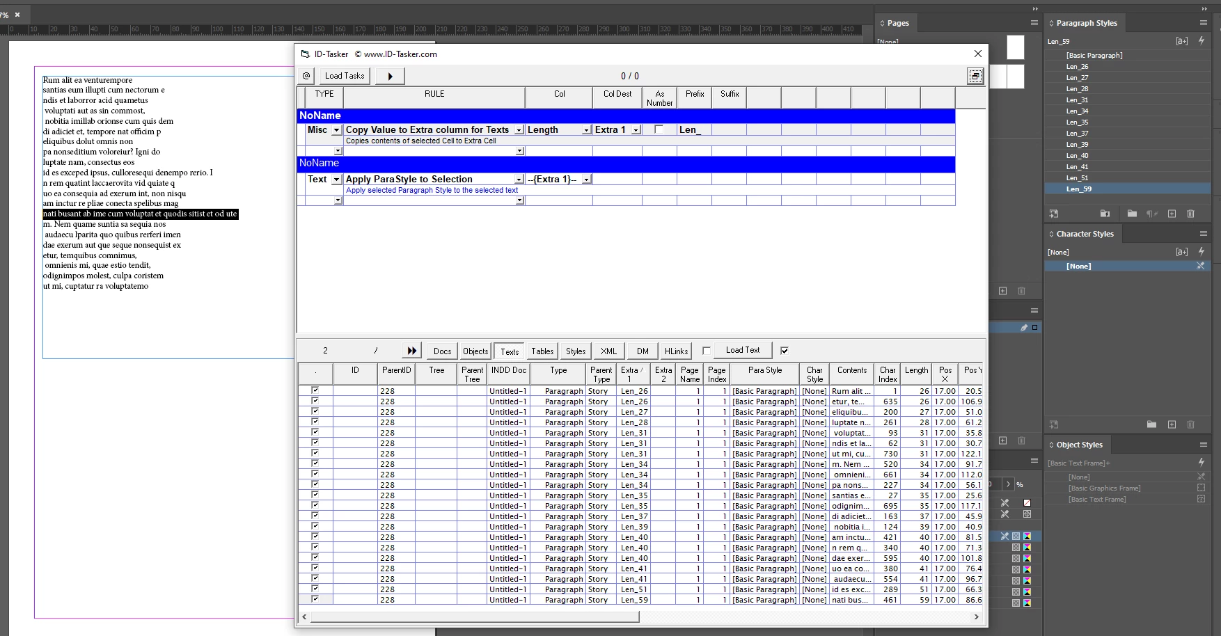Click the Object Styles lightning icon
1221x636 pixels.
(1202, 462)
